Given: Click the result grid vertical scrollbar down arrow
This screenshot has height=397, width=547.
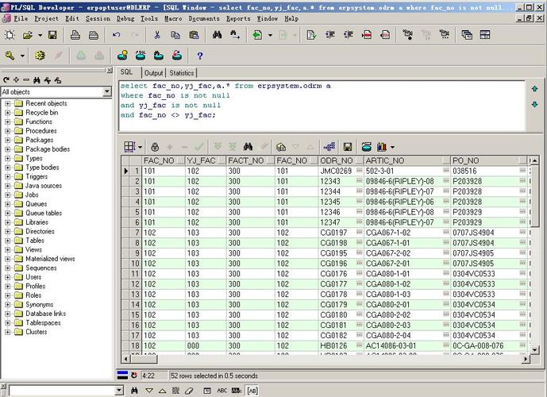Looking at the screenshot, I should (x=534, y=349).
